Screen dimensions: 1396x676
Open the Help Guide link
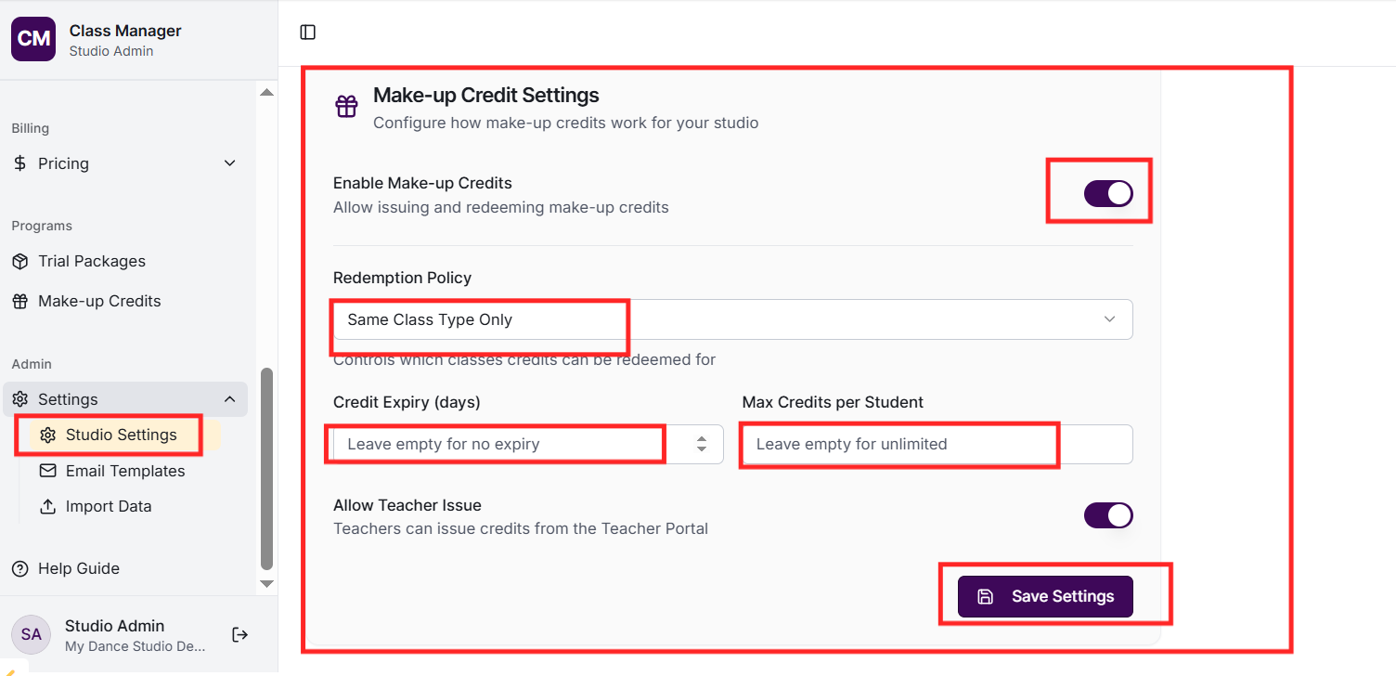[x=78, y=568]
